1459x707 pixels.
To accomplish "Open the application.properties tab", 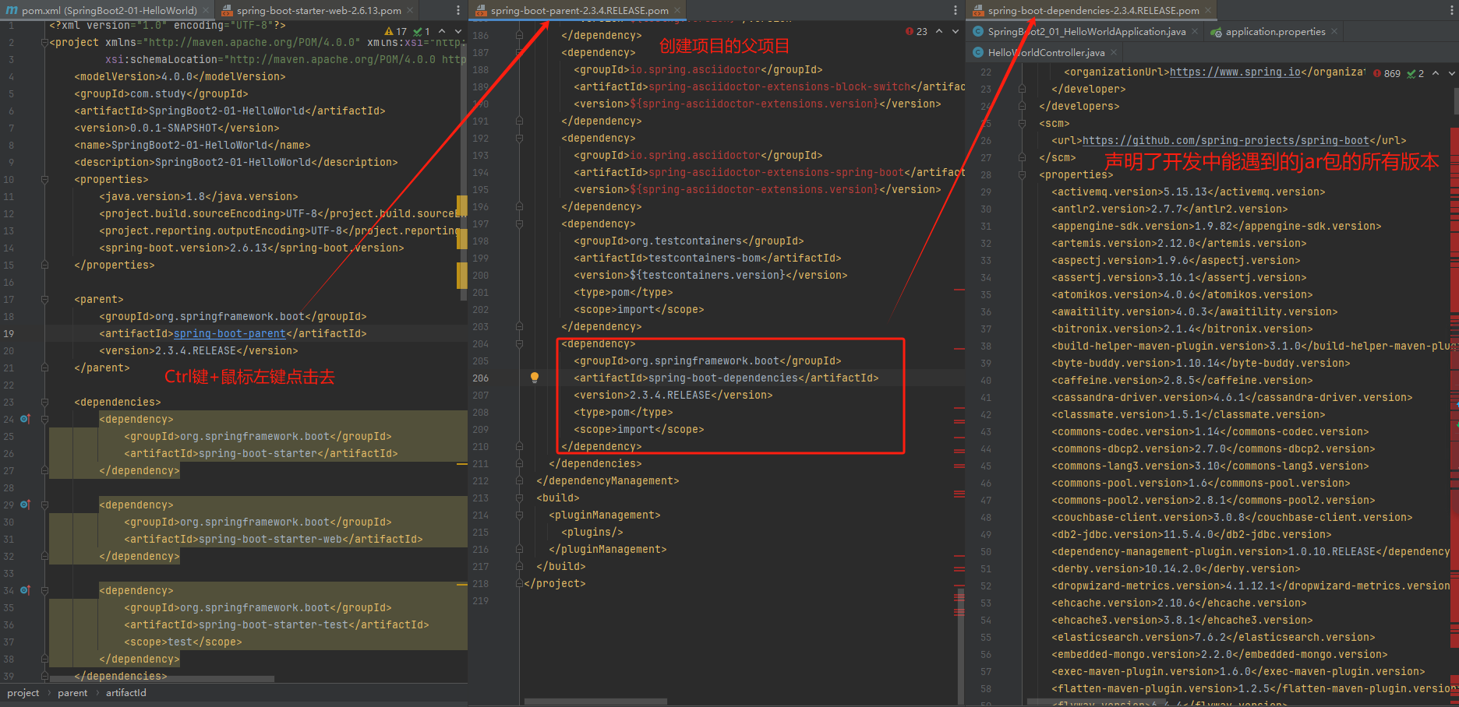I will (x=1275, y=31).
